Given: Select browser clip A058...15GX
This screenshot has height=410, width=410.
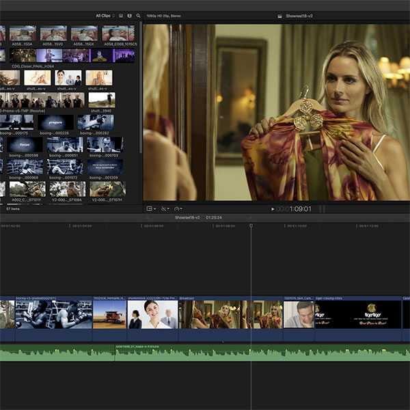Looking at the screenshot, I should 84,33.
